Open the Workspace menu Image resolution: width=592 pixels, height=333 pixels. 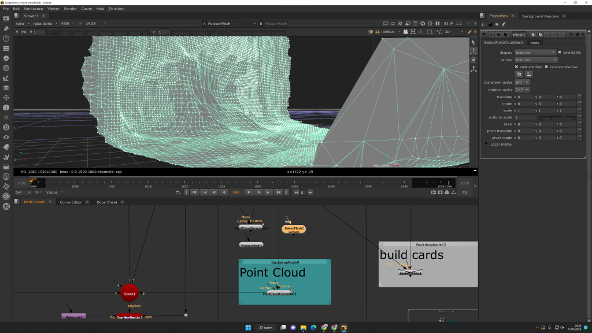pos(33,9)
